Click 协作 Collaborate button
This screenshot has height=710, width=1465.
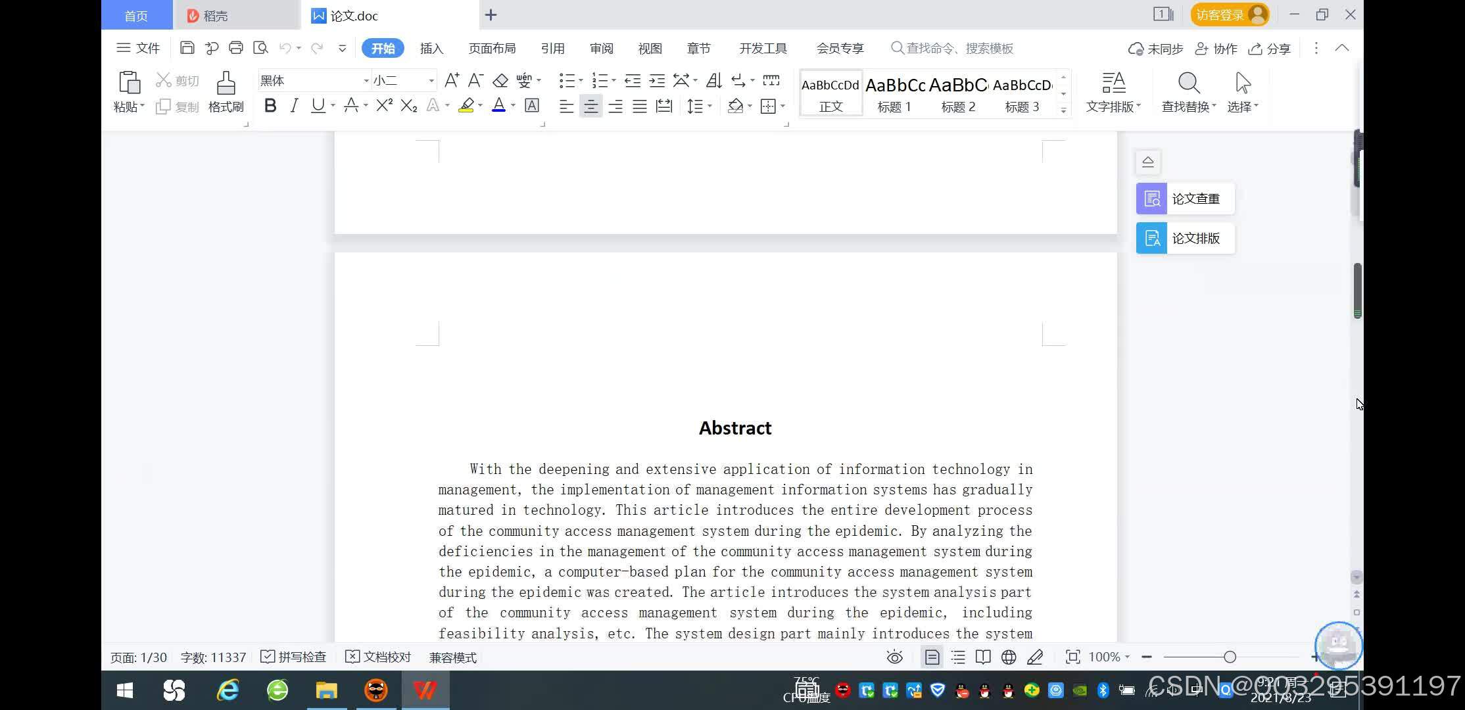[1216, 49]
